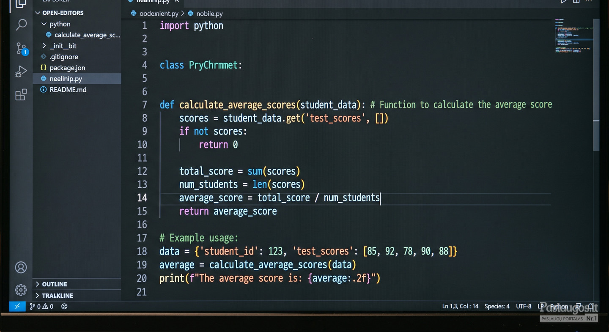This screenshot has width=609, height=332.
Task: Open the Search view magnifier icon
Action: [21, 25]
